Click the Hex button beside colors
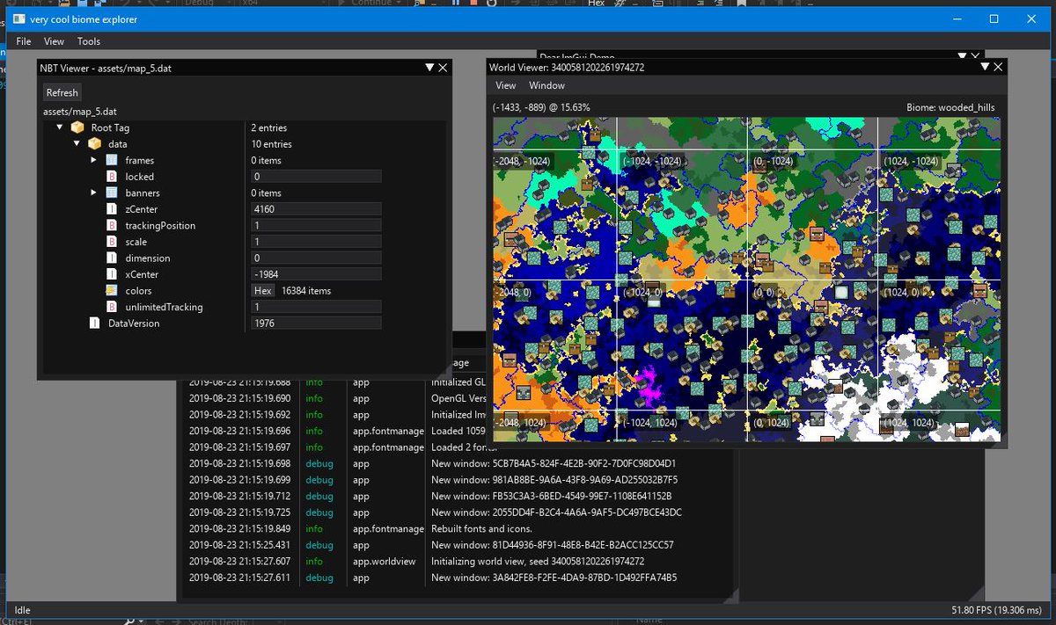The height and width of the screenshot is (625, 1056). point(263,291)
